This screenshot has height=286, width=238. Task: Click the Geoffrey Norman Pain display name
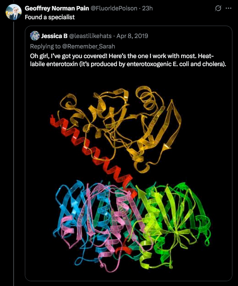point(57,8)
